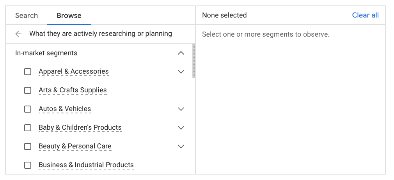
Task: Check the Arts & Crafts Supplies checkbox
Action: (x=28, y=90)
